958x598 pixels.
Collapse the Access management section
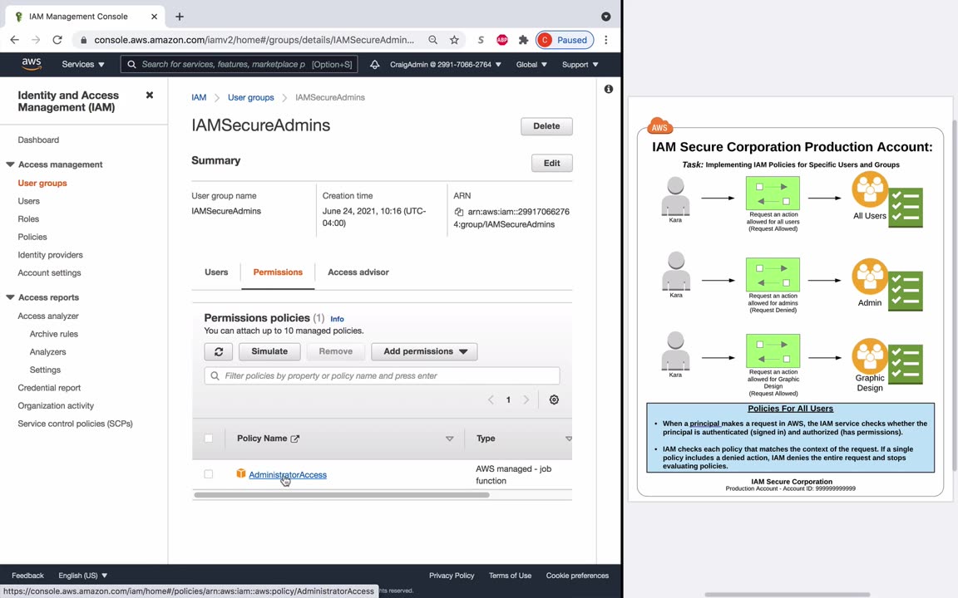pyautogui.click(x=10, y=164)
